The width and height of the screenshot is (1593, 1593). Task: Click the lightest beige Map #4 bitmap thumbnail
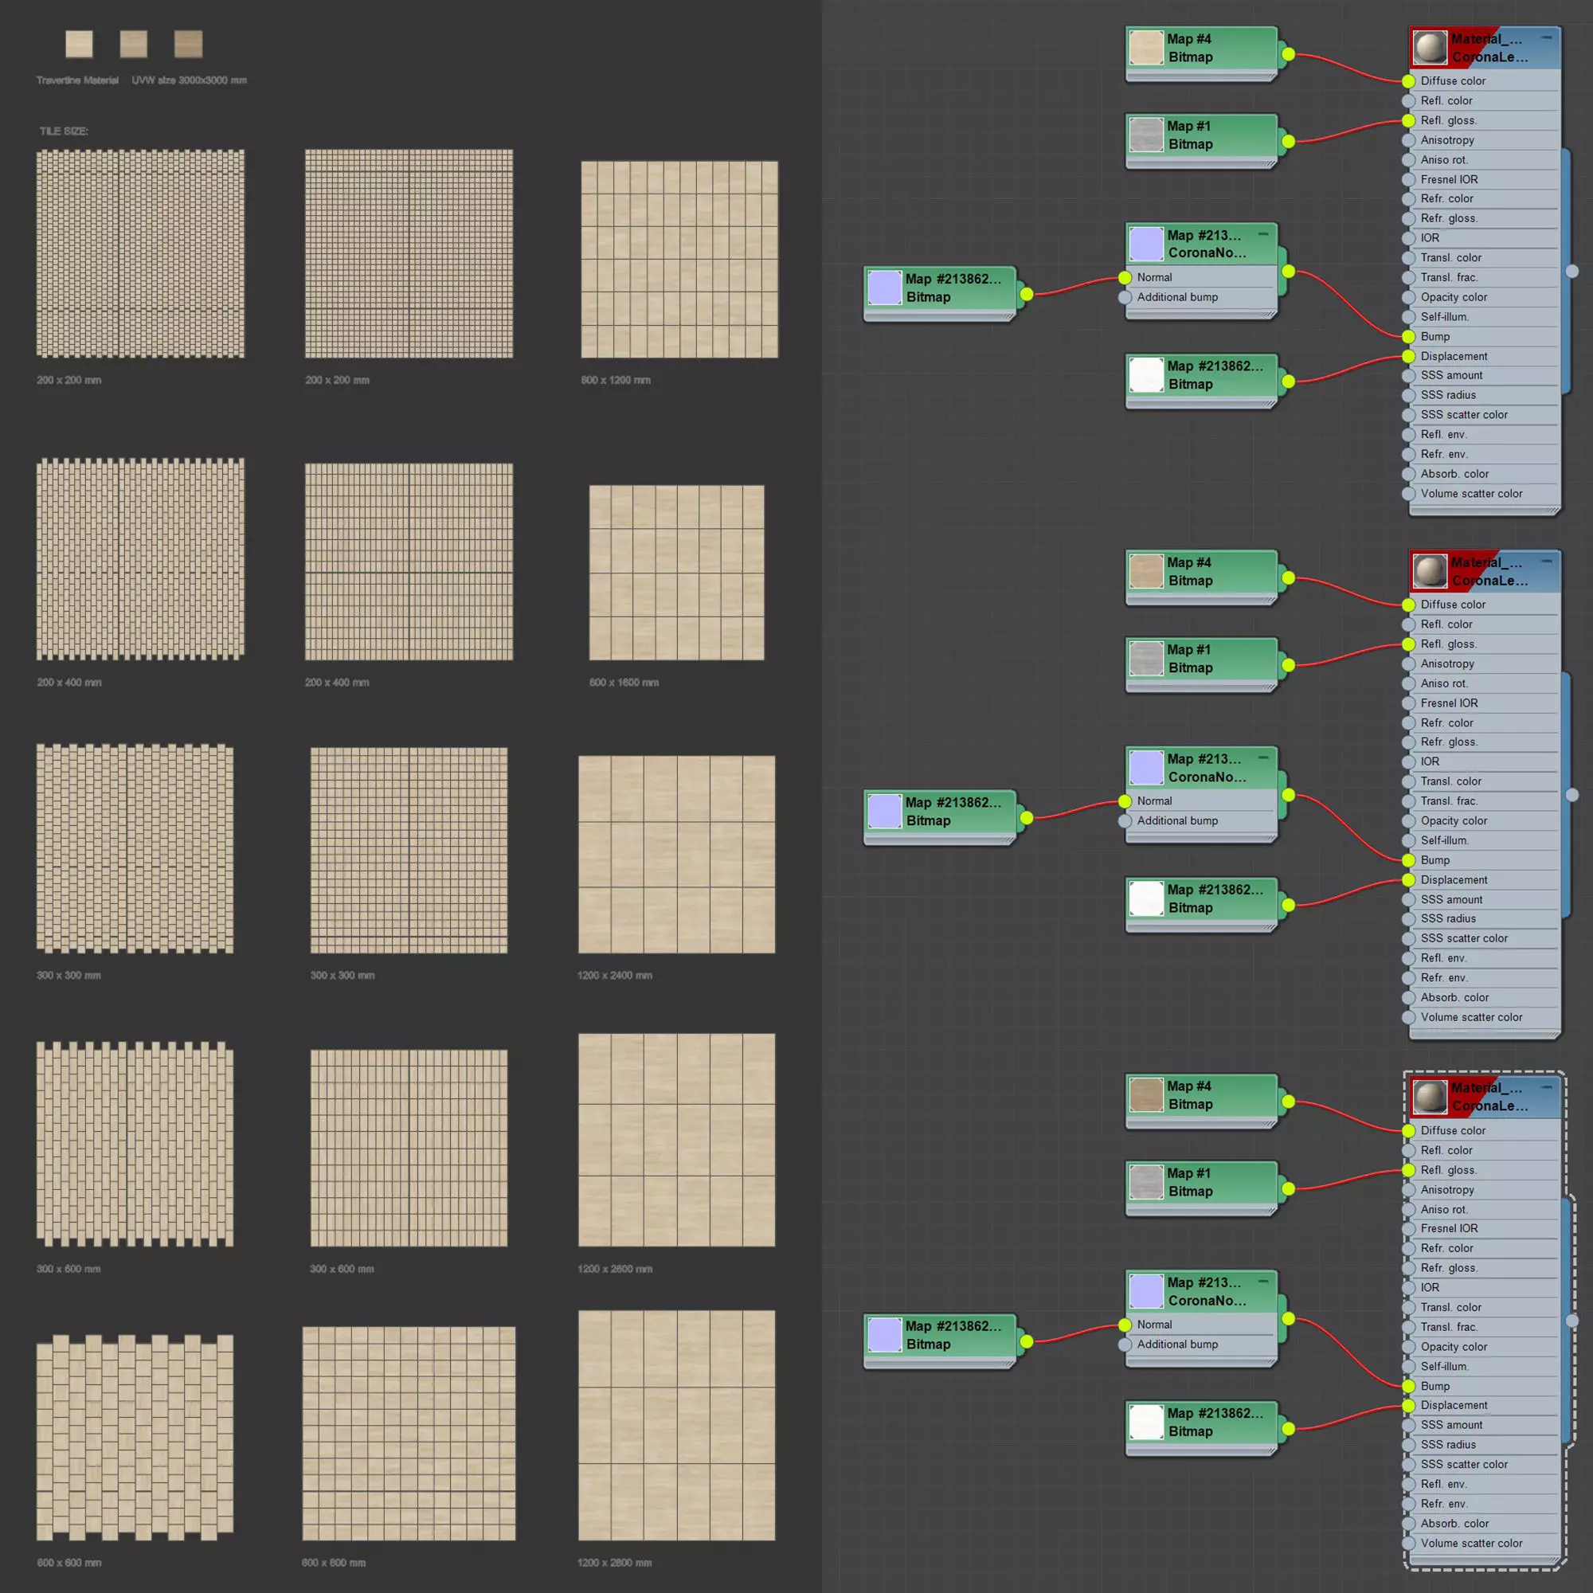[x=1145, y=48]
